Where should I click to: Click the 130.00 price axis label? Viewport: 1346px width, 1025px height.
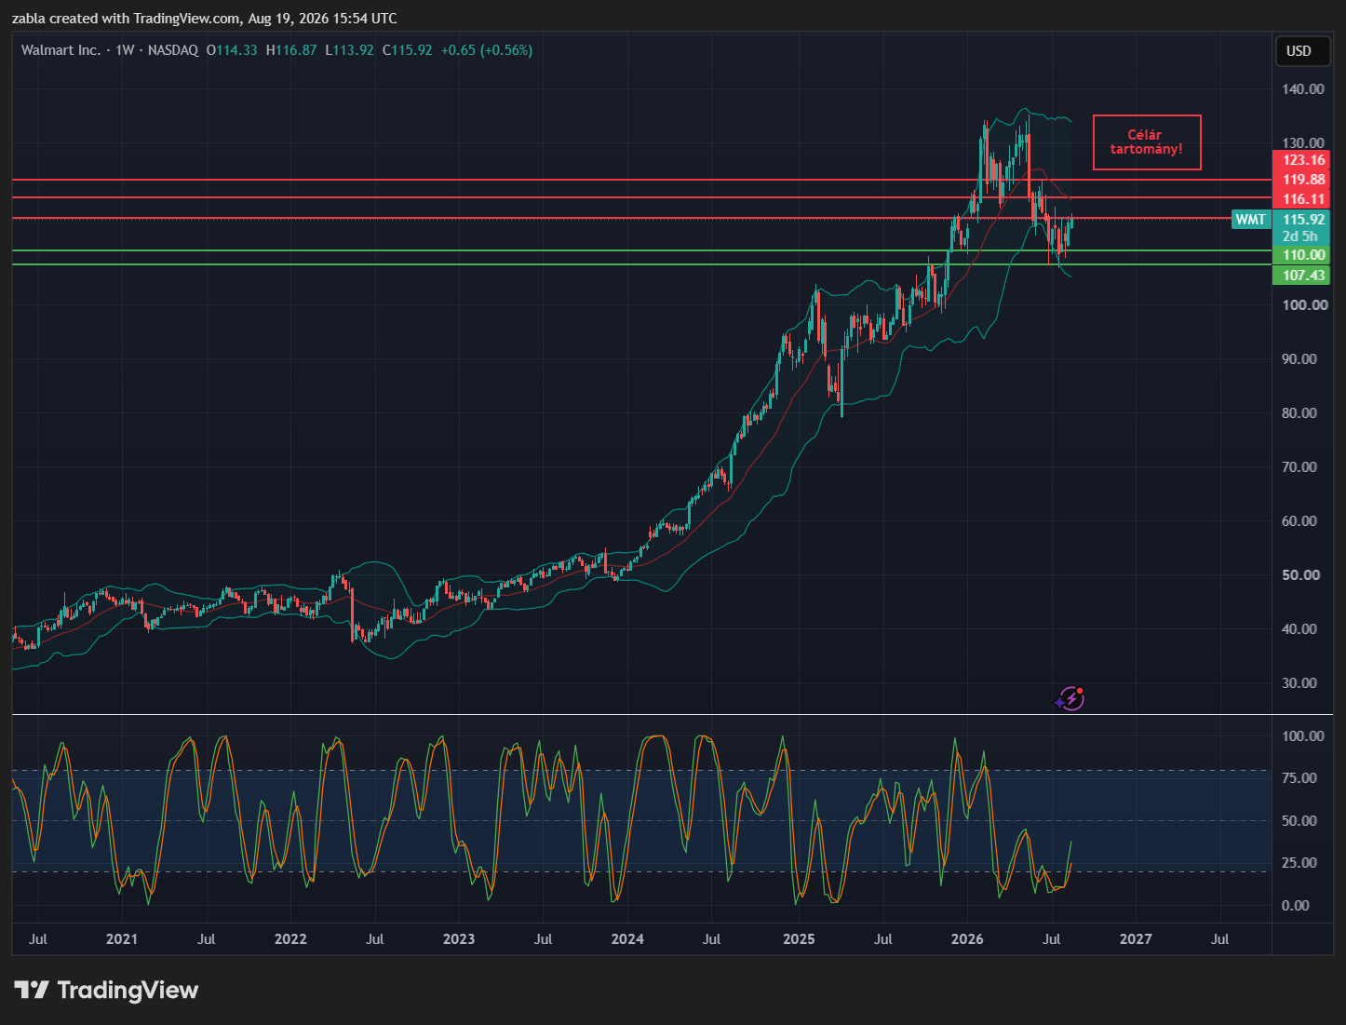[x=1303, y=142]
